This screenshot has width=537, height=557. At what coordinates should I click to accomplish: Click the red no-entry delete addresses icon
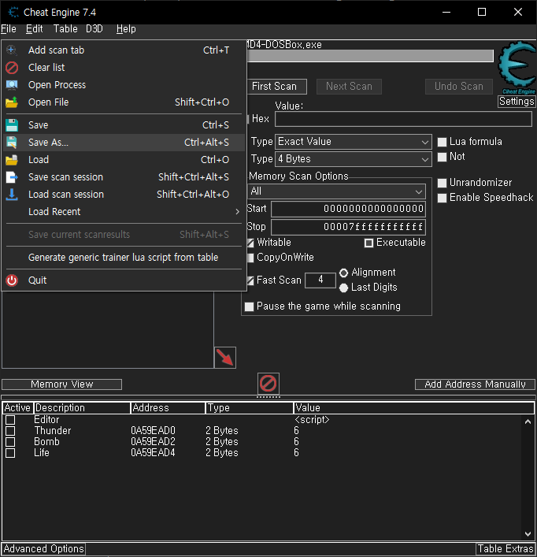268,384
